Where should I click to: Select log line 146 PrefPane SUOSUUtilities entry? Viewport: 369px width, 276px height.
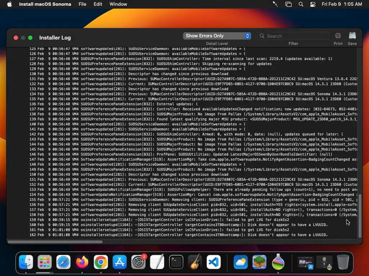pyautogui.click(x=181, y=155)
